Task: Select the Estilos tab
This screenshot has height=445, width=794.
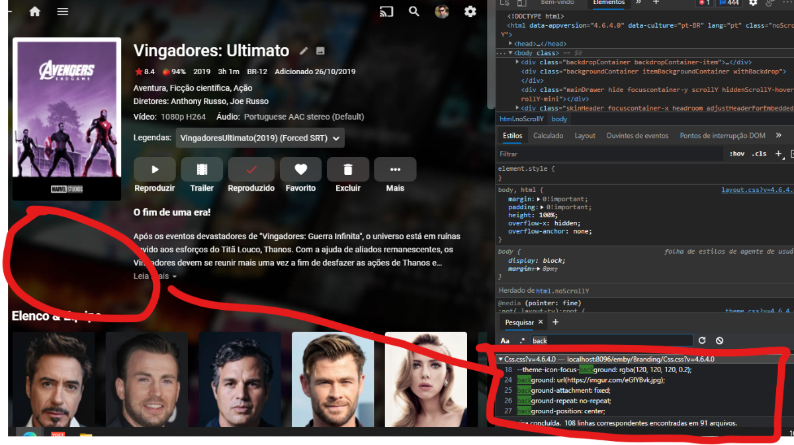Action: (x=512, y=135)
